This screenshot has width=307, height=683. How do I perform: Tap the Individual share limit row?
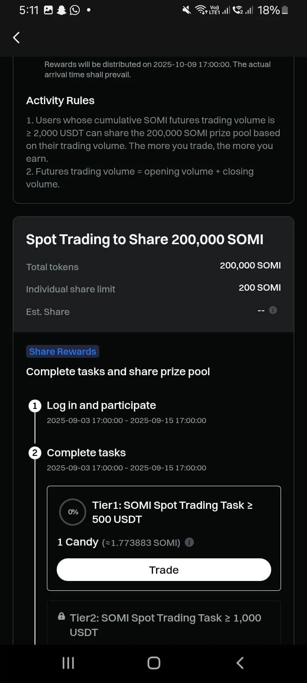(153, 289)
